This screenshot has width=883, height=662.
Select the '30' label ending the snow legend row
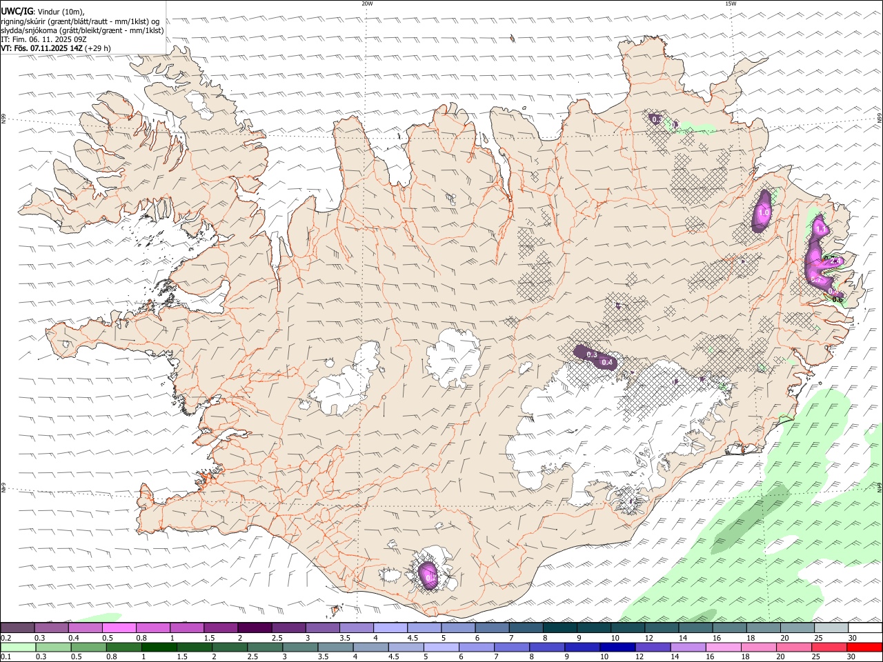point(852,638)
